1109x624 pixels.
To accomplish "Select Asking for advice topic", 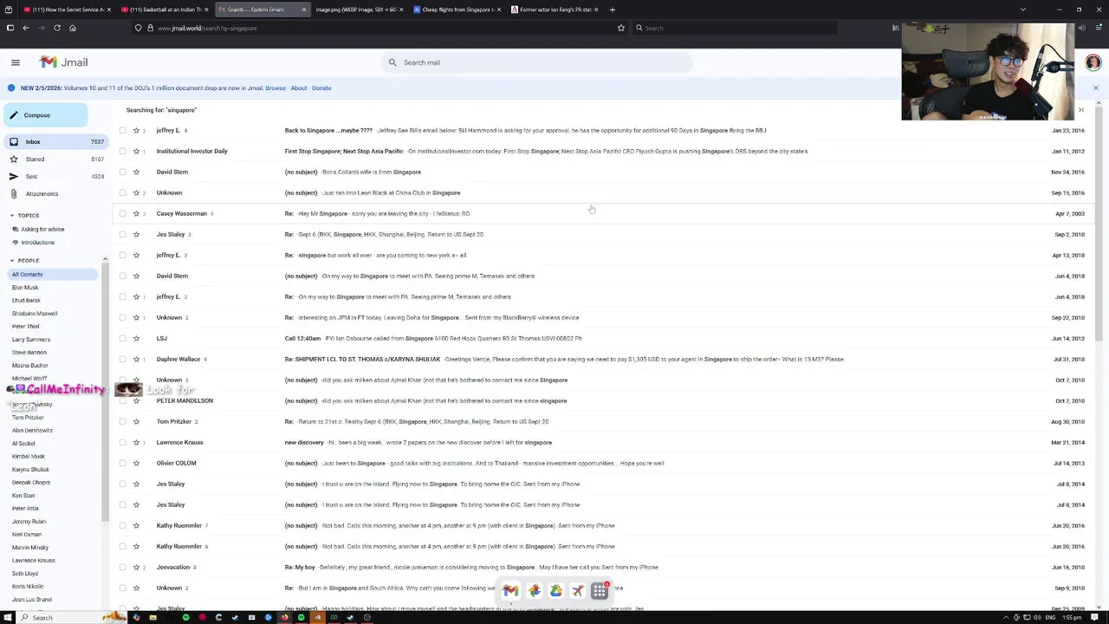I will point(42,229).
